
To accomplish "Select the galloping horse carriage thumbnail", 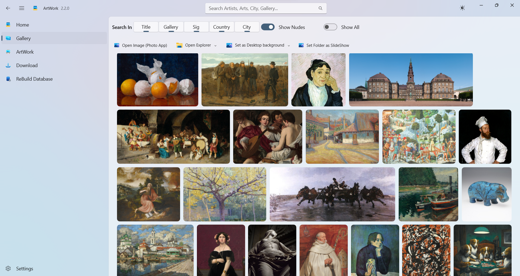I will point(332,194).
